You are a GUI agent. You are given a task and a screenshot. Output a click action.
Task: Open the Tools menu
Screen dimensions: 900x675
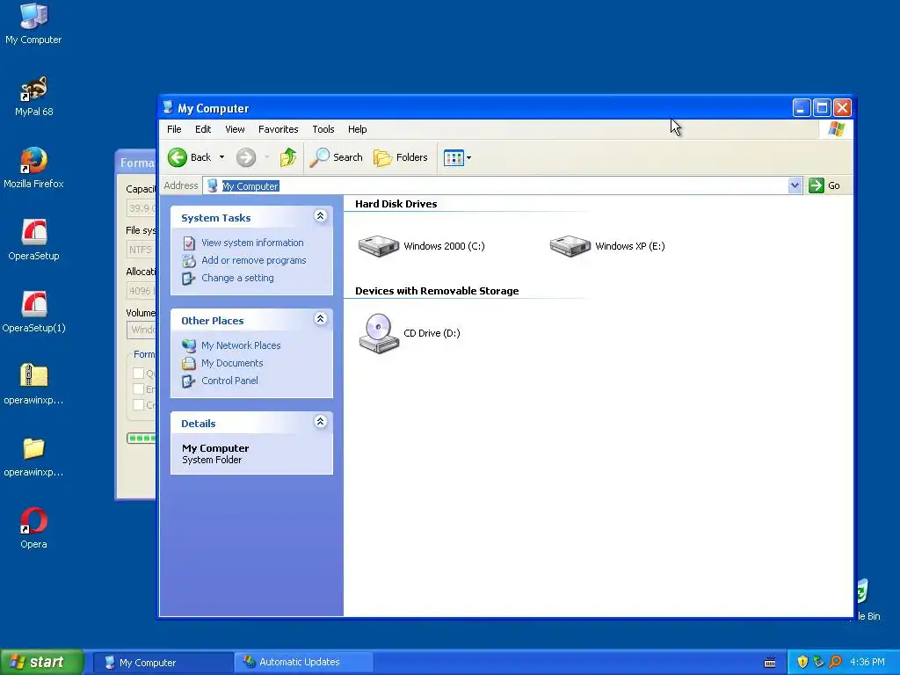click(323, 129)
